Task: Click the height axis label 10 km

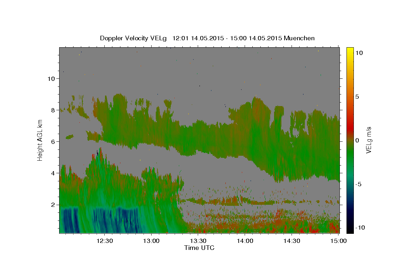Action: tap(51, 79)
